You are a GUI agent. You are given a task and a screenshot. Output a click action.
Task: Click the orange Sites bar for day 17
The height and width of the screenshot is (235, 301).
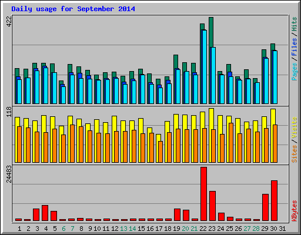tap(160, 152)
